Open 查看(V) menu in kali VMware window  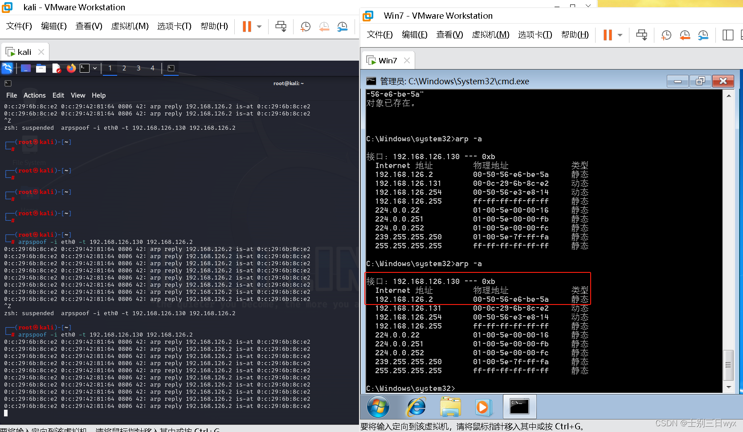(x=89, y=26)
